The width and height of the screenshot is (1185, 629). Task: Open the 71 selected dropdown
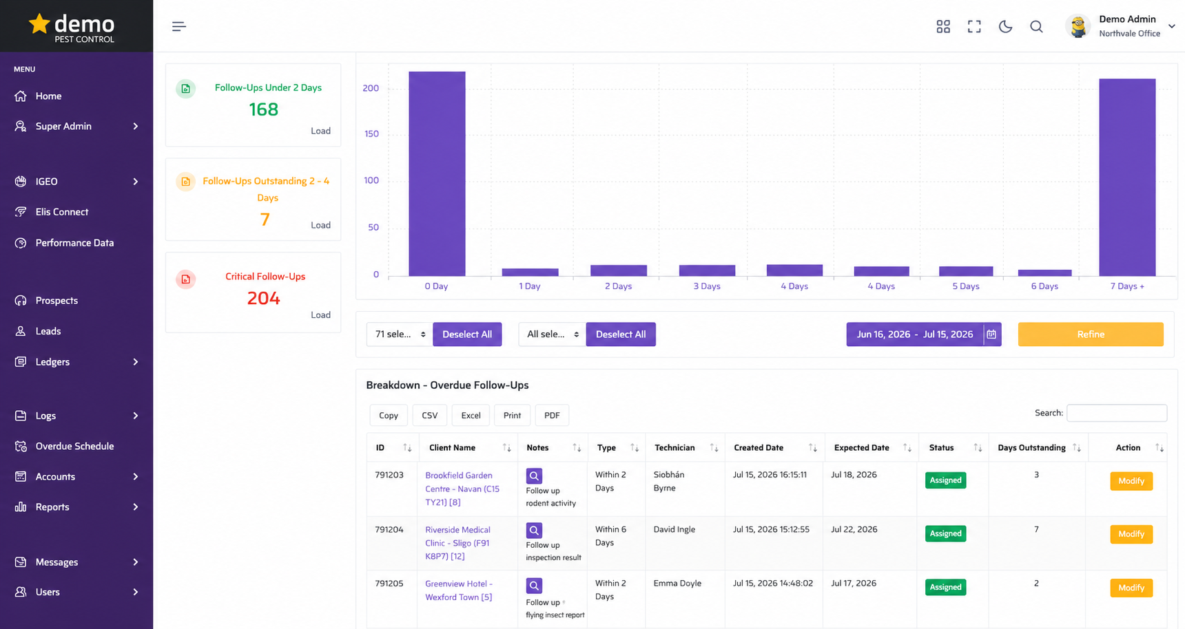pyautogui.click(x=400, y=334)
